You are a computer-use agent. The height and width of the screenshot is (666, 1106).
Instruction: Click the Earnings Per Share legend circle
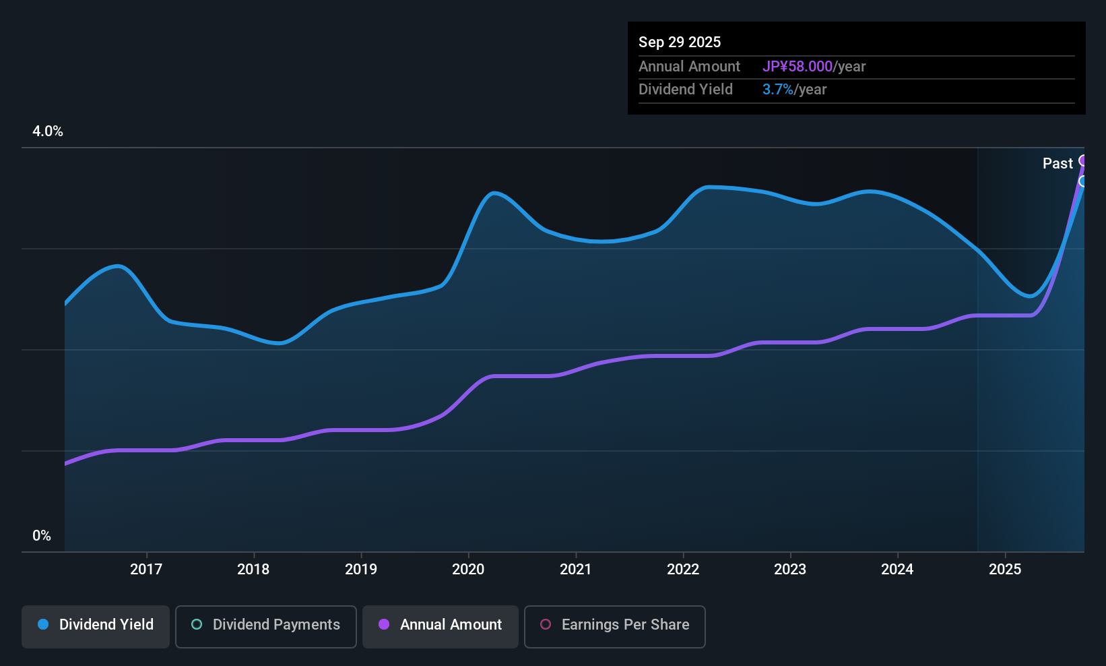[546, 626]
